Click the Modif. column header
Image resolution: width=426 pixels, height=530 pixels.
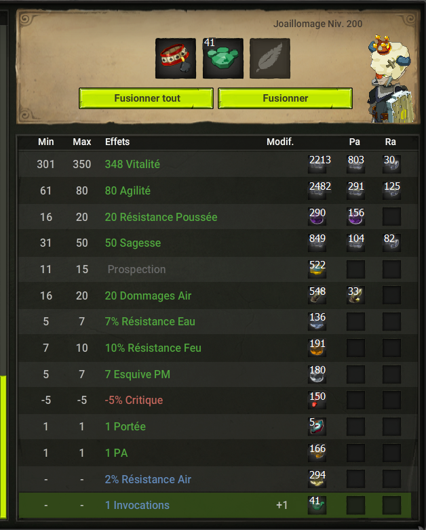(x=280, y=142)
